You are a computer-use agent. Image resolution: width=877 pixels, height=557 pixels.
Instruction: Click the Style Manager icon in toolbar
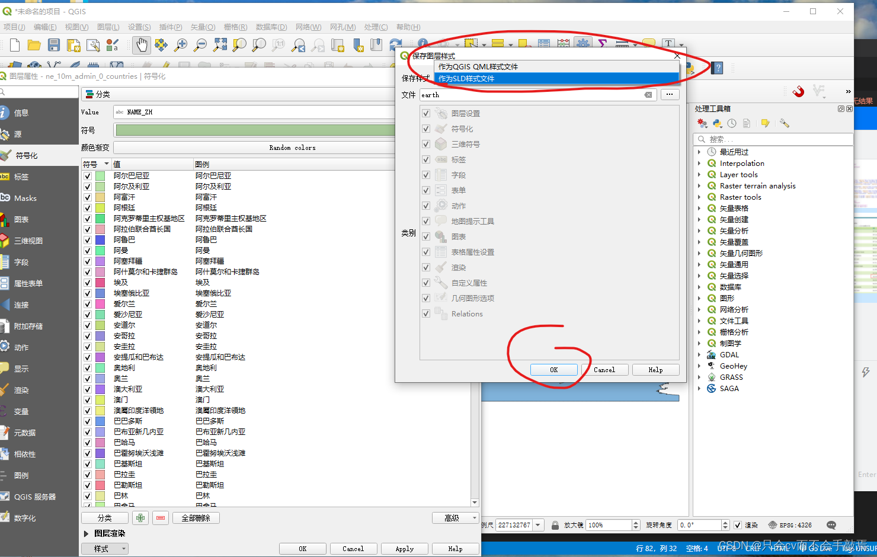[x=112, y=45]
